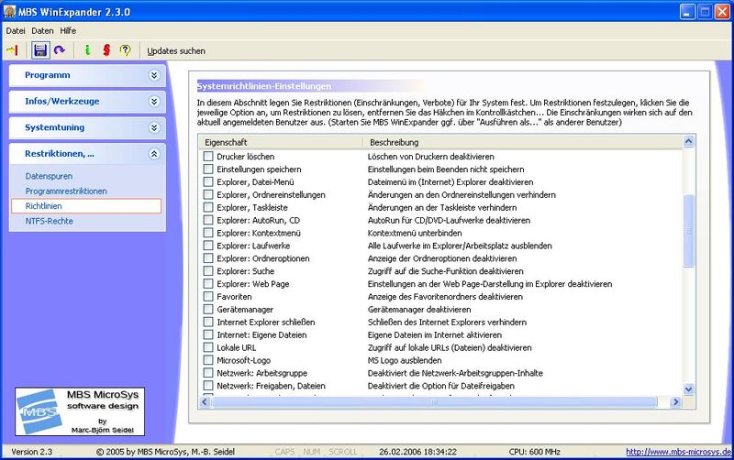Image resolution: width=734 pixels, height=460 pixels.
Task: Enable the 'Drucker löschen' checkbox
Action: 208,157
